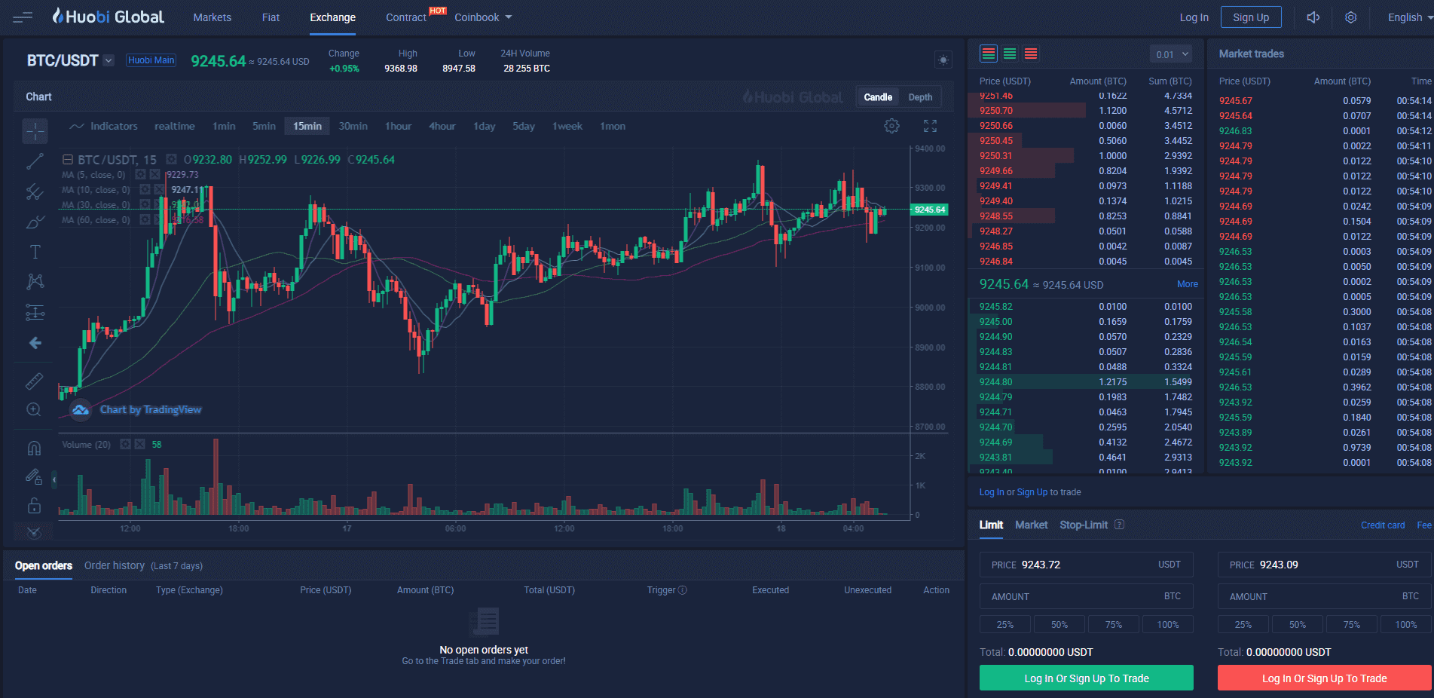Select the prediction and measurement tool
This screenshot has width=1434, height=698.
click(x=35, y=312)
